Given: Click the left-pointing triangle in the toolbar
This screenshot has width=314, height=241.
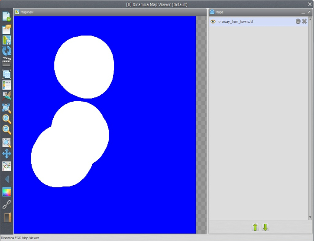Looking at the screenshot, I should (6, 179).
